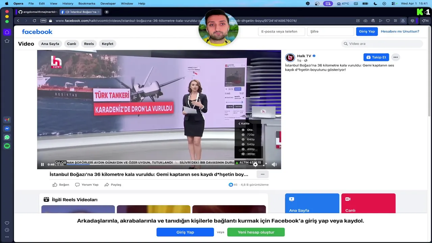Select 720p quality
The height and width of the screenshot is (243, 432).
248,135
